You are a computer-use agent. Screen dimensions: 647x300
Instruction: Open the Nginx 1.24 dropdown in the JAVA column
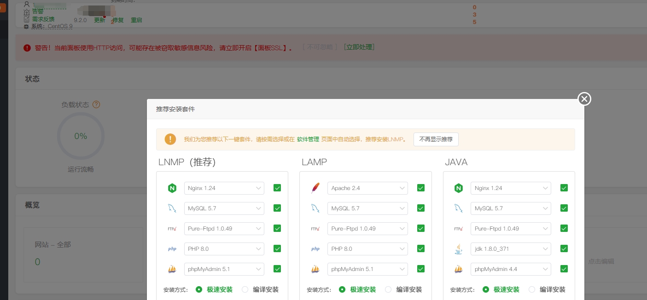pos(511,188)
